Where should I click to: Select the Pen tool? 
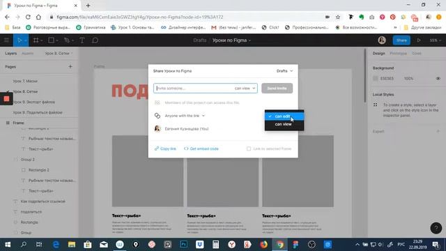(67, 40)
